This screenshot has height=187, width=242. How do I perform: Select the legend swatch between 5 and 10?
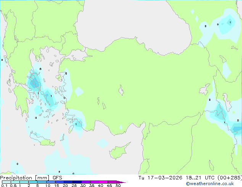pyautogui.click(x=42, y=182)
